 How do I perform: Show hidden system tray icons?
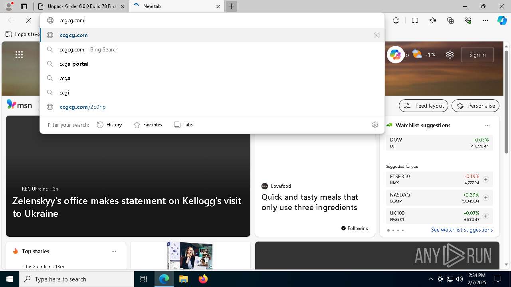pos(430,279)
